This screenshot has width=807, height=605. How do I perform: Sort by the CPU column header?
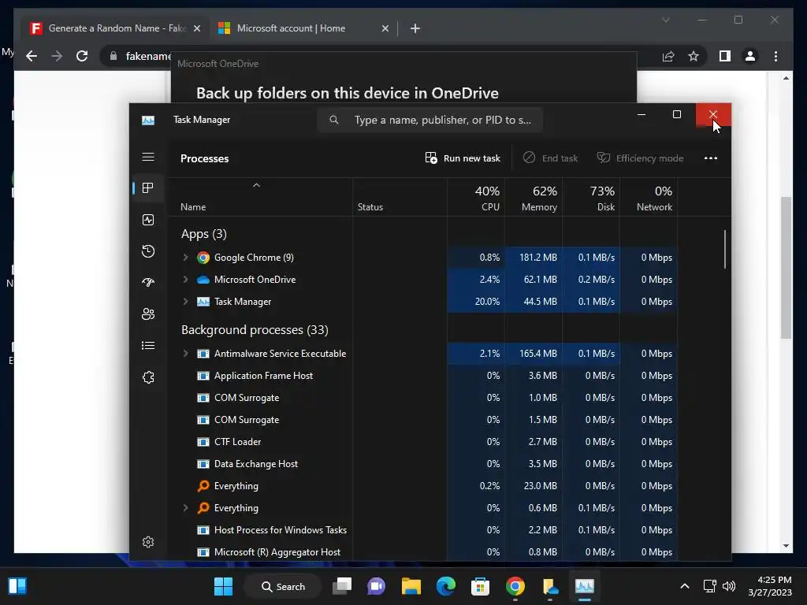[476, 198]
